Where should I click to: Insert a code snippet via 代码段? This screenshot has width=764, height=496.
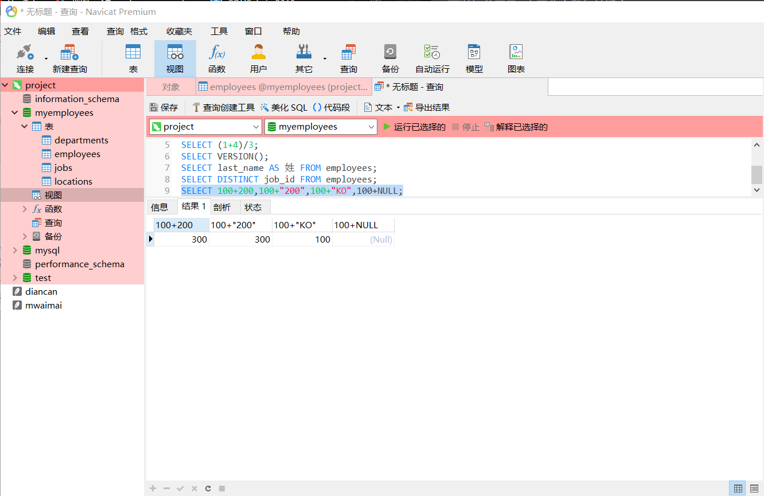point(332,107)
